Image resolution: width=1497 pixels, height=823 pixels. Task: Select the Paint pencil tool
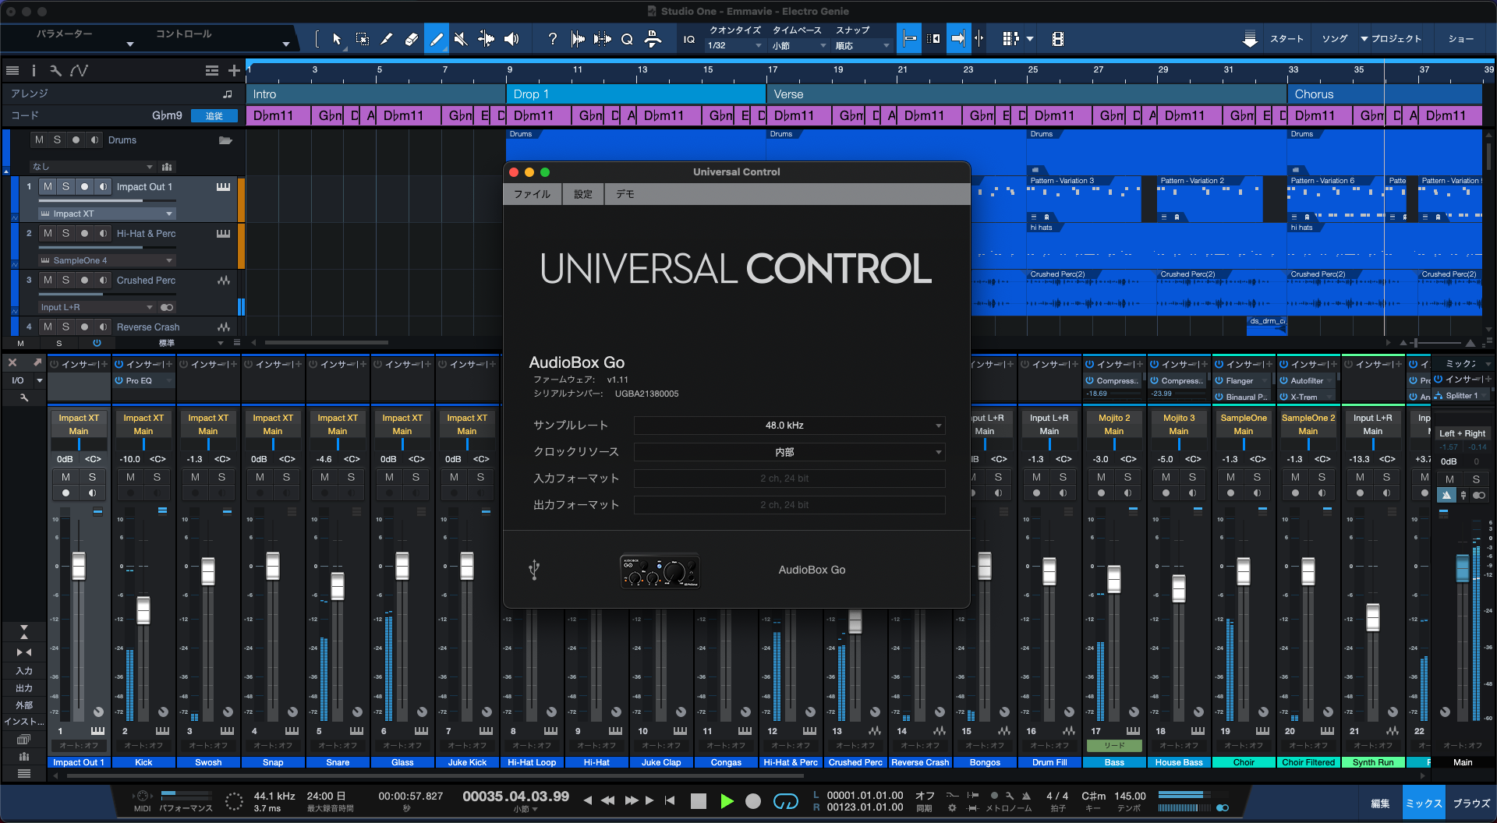[437, 39]
